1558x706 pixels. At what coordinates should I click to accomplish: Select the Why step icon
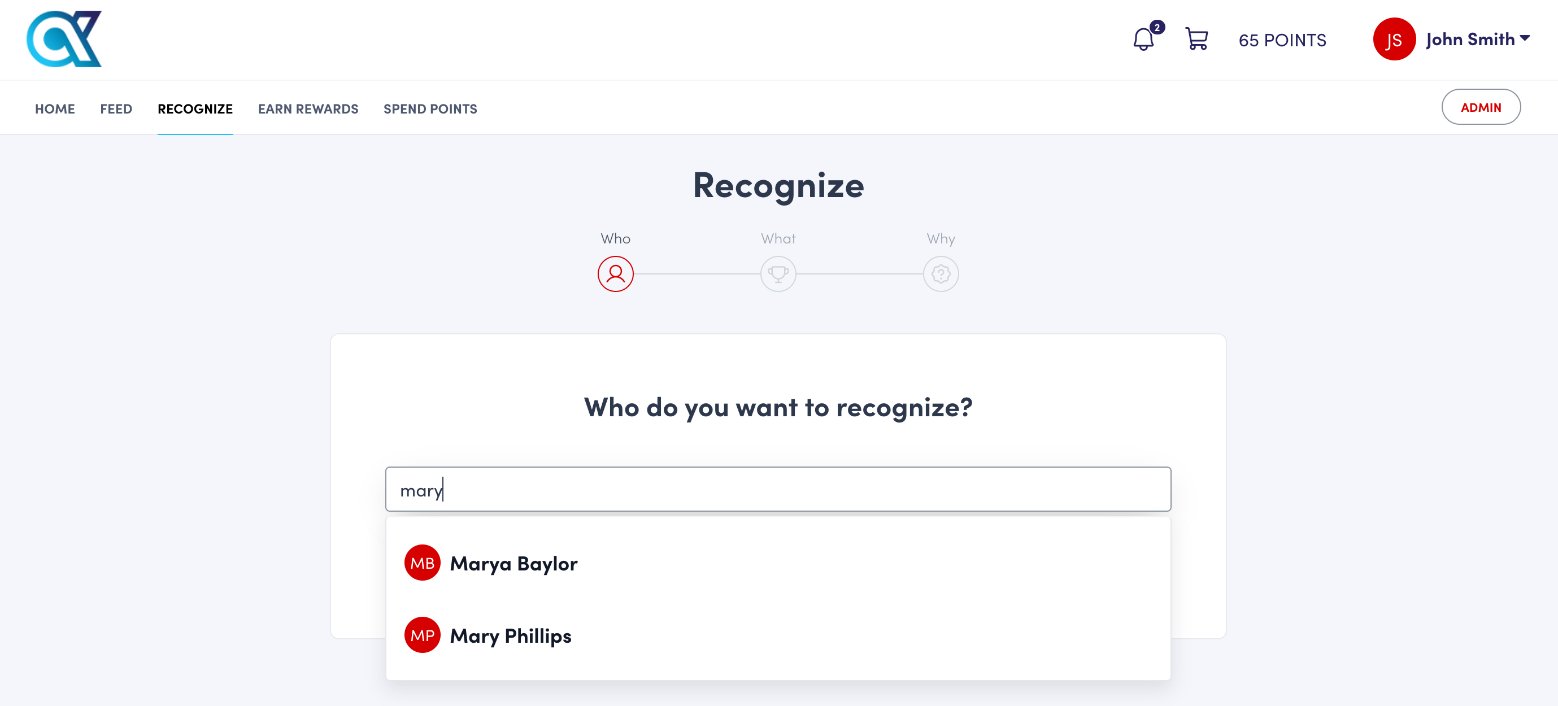tap(941, 274)
